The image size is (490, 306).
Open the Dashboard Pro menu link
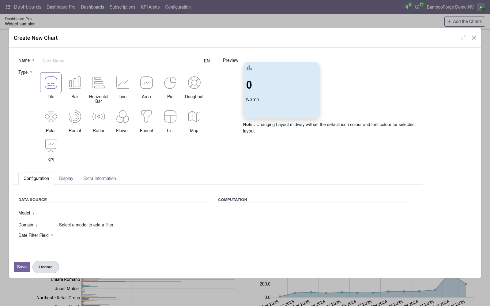click(61, 7)
